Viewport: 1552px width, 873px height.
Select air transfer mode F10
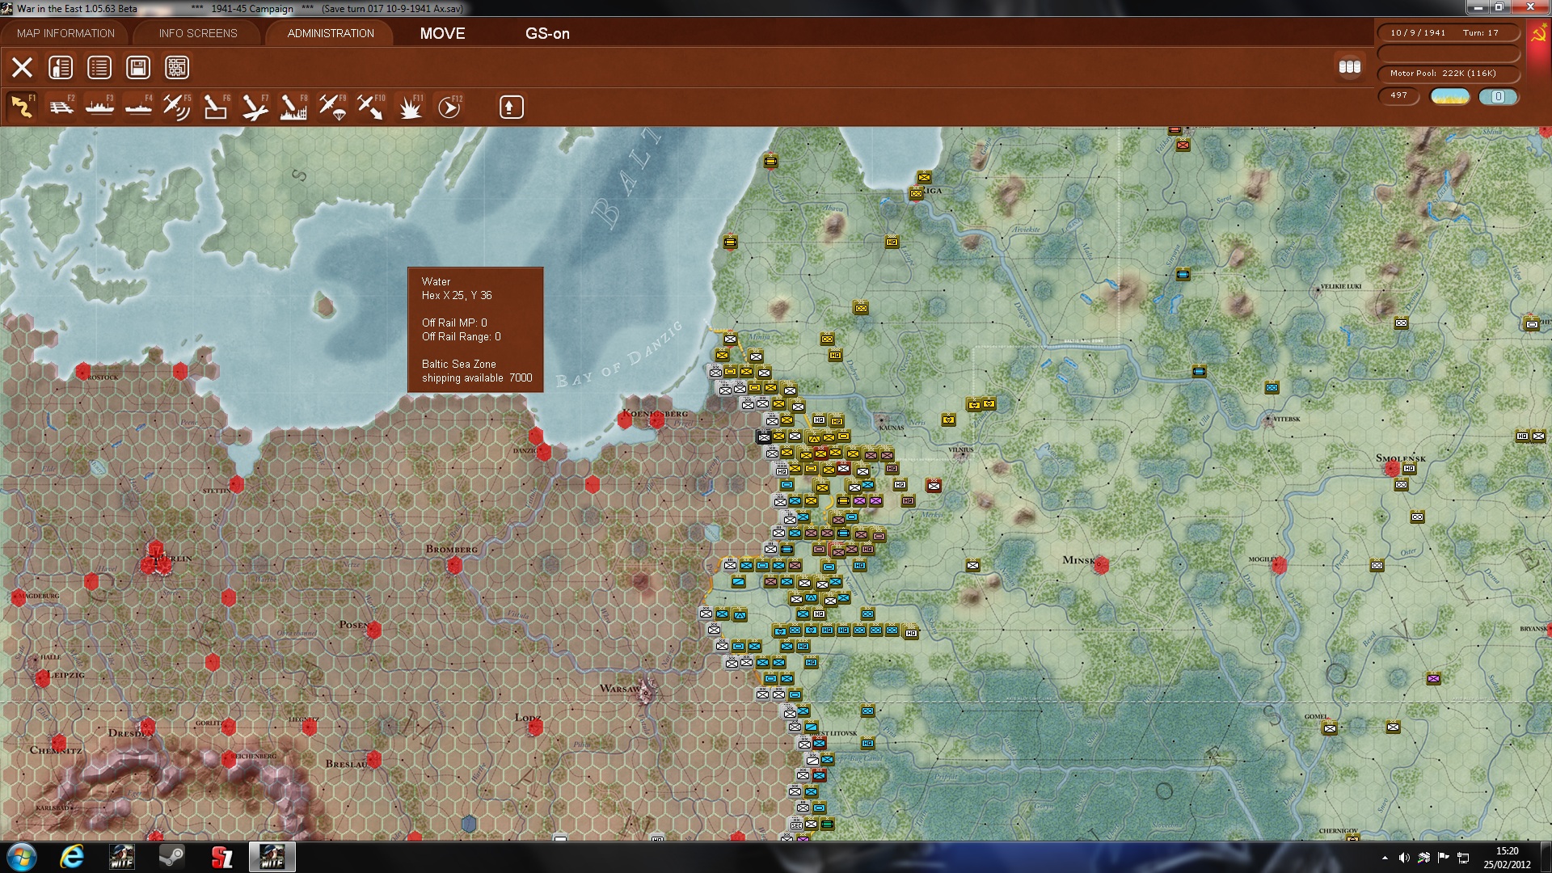coord(371,107)
